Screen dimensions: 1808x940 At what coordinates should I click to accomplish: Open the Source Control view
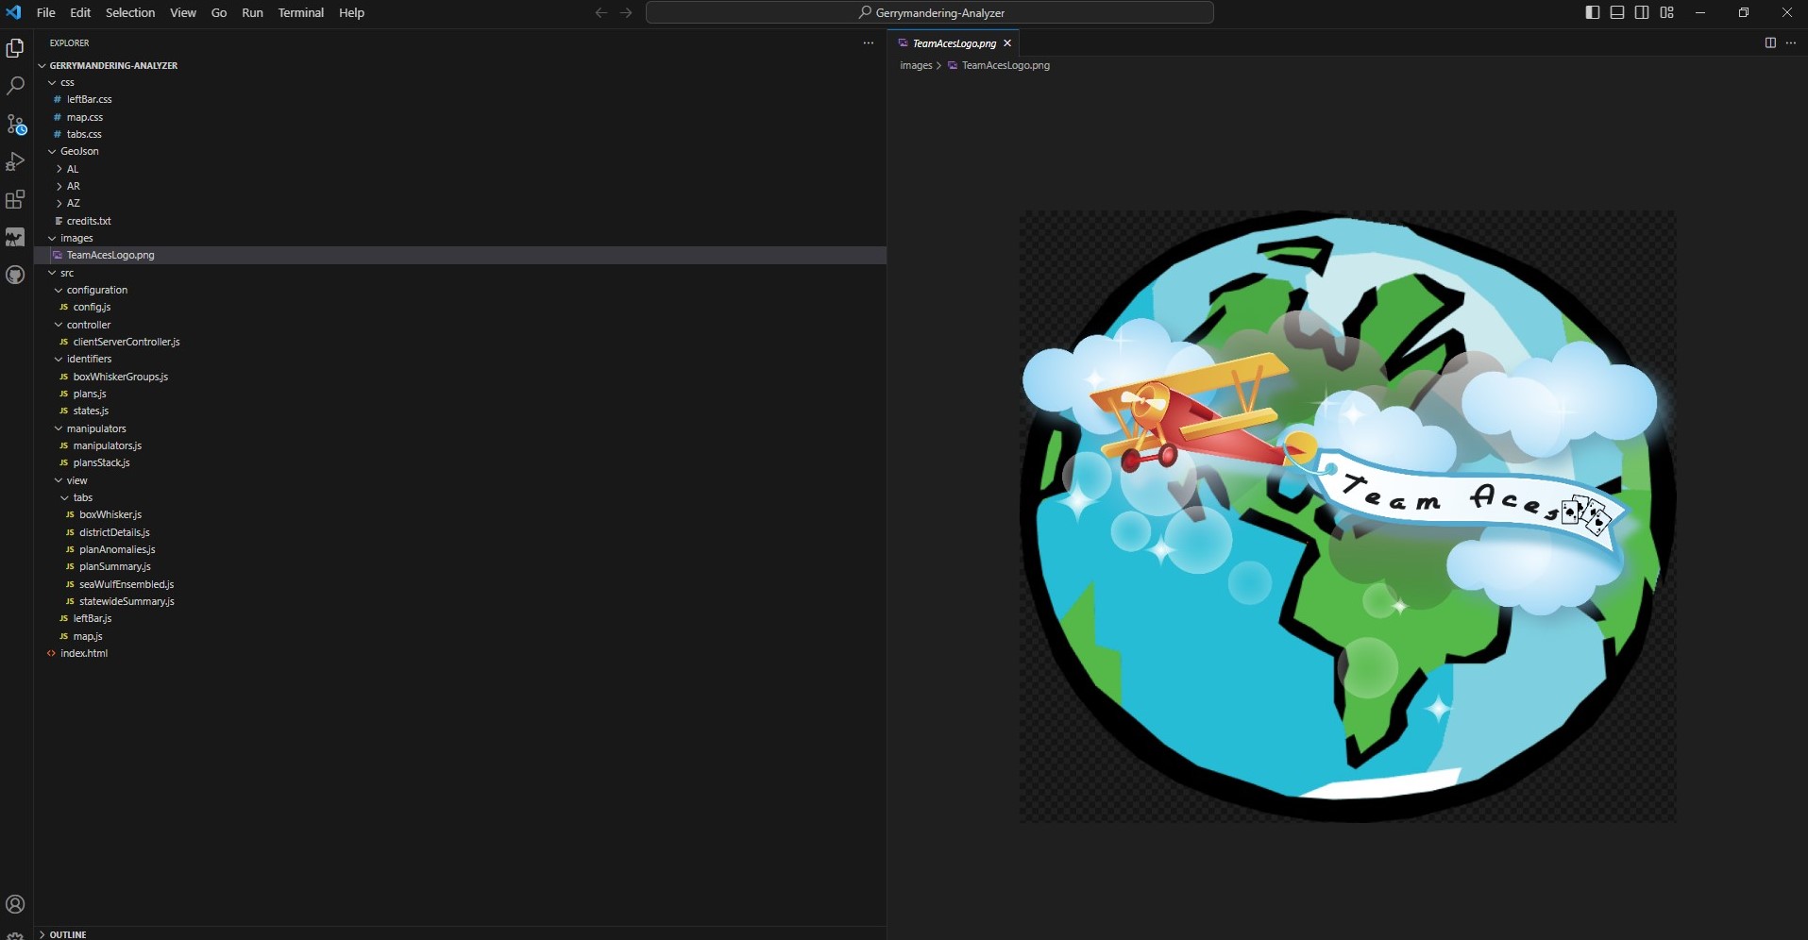[x=15, y=124]
